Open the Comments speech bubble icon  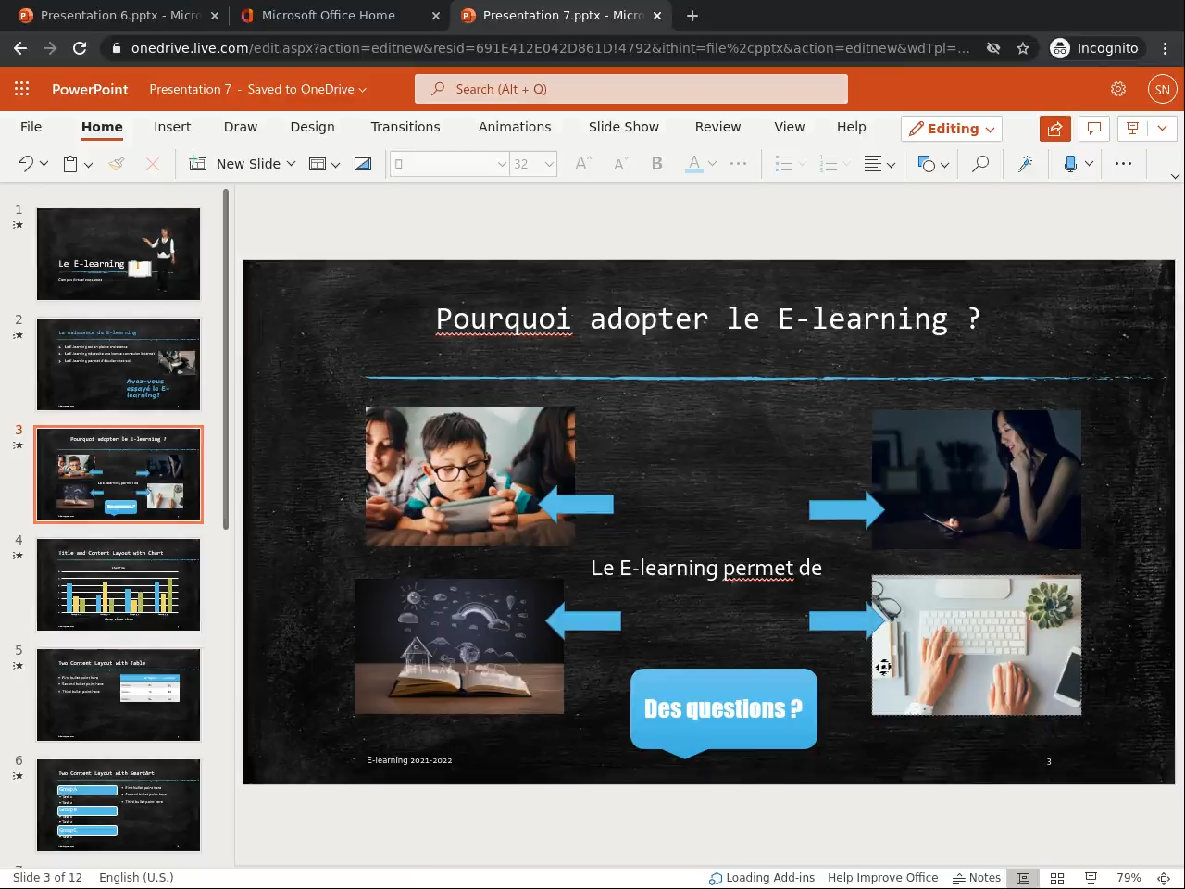point(1093,129)
